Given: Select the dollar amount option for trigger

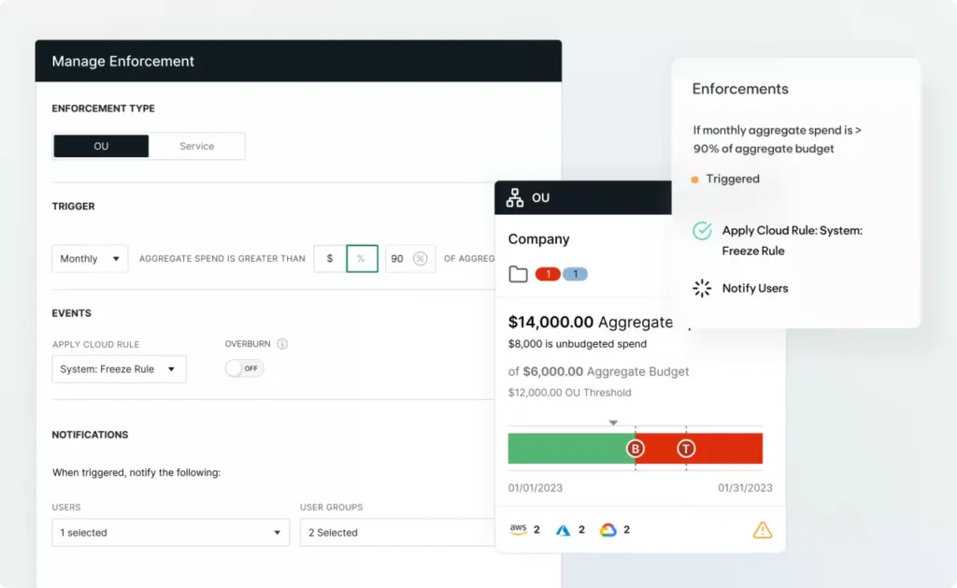Looking at the screenshot, I should pyautogui.click(x=330, y=258).
